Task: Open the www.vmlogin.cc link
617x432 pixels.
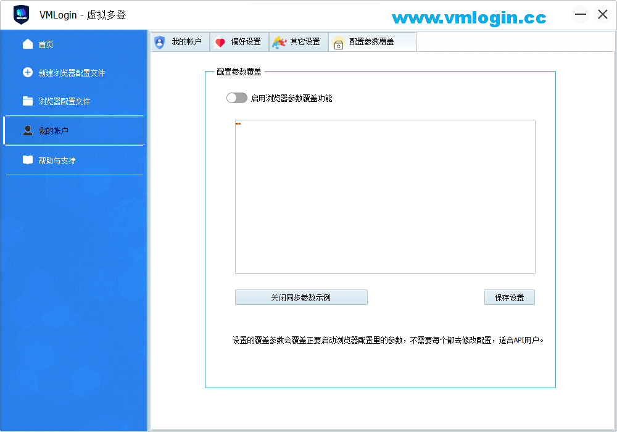Action: (469, 18)
